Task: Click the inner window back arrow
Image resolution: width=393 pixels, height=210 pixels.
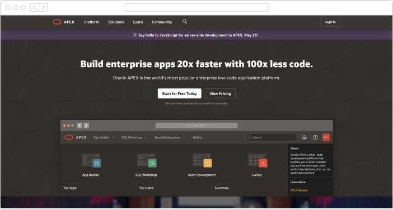Action: [x=79, y=126]
